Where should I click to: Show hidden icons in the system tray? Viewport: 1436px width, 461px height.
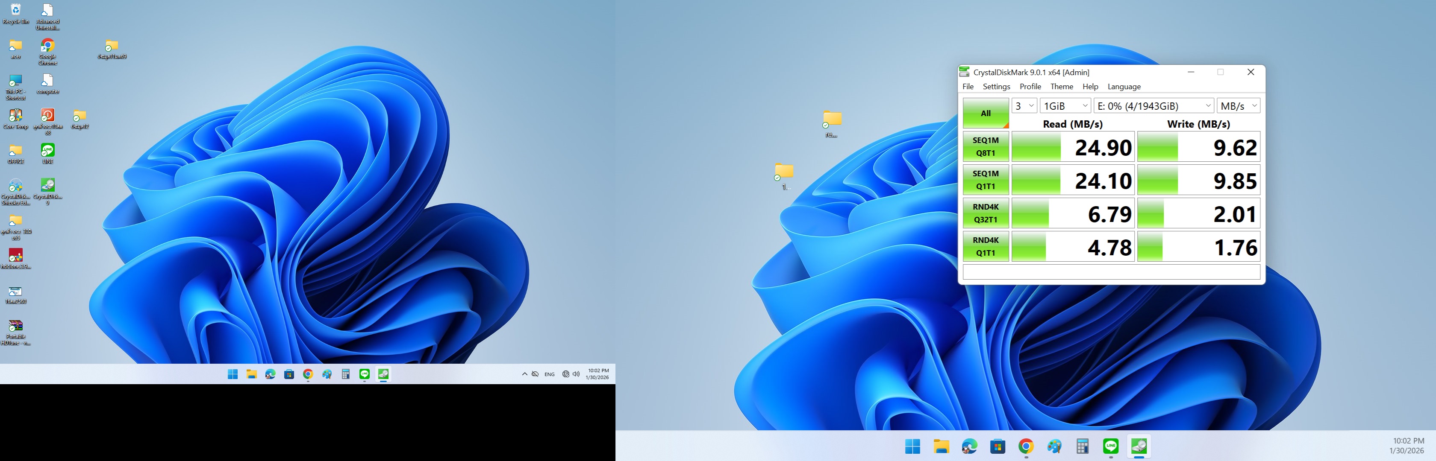(x=524, y=374)
